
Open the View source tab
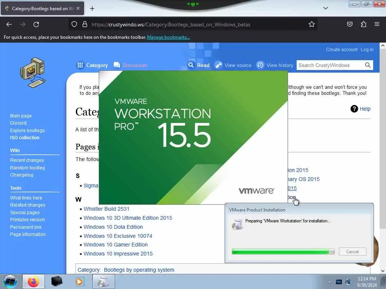(233, 65)
